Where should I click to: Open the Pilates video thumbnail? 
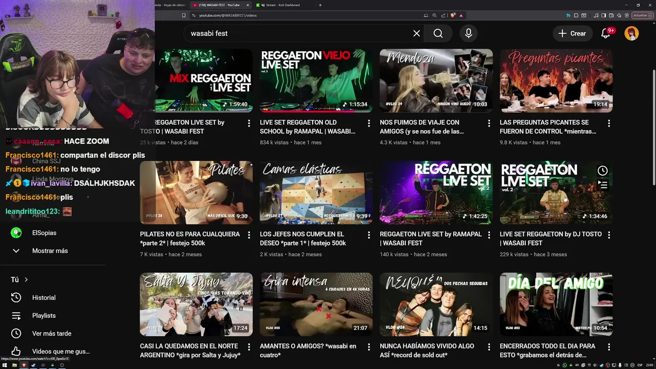(196, 192)
